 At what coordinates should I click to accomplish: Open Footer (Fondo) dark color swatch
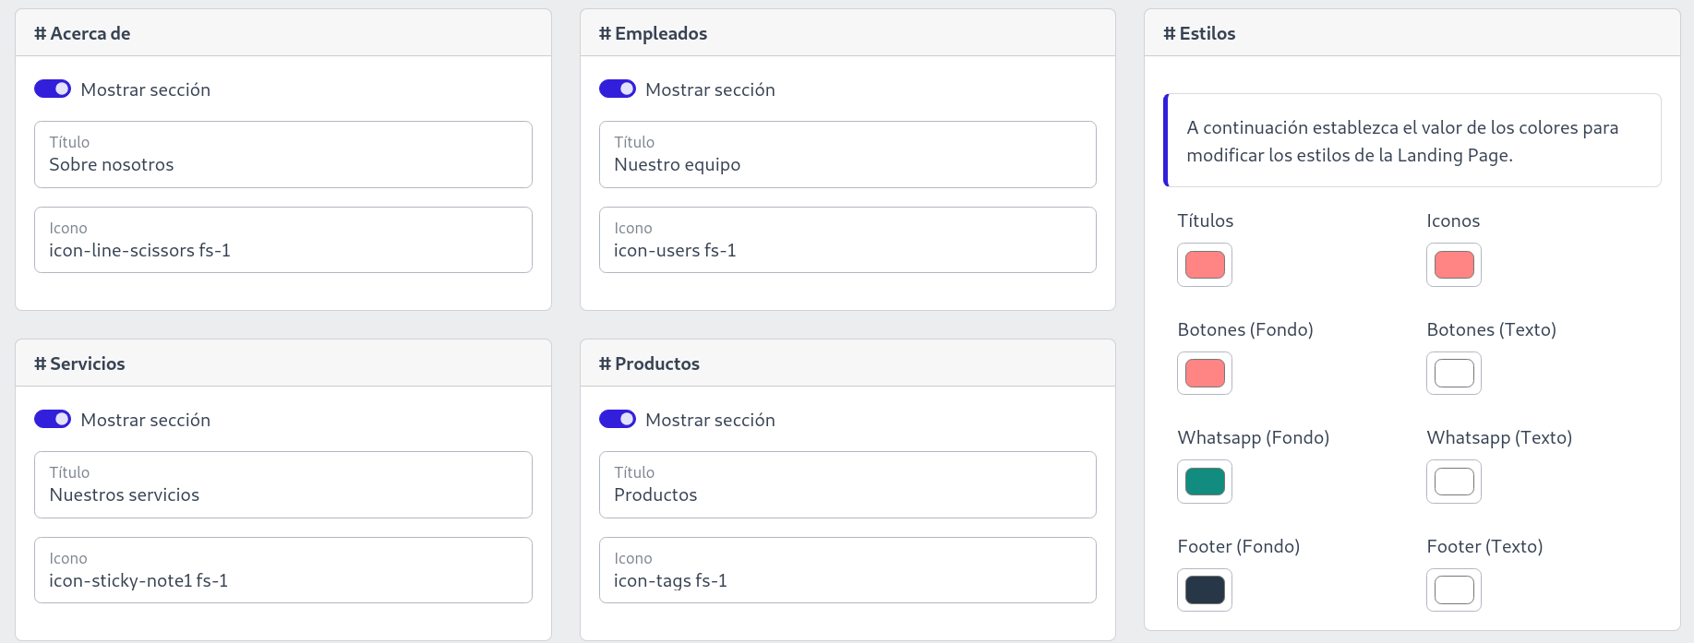pos(1204,589)
